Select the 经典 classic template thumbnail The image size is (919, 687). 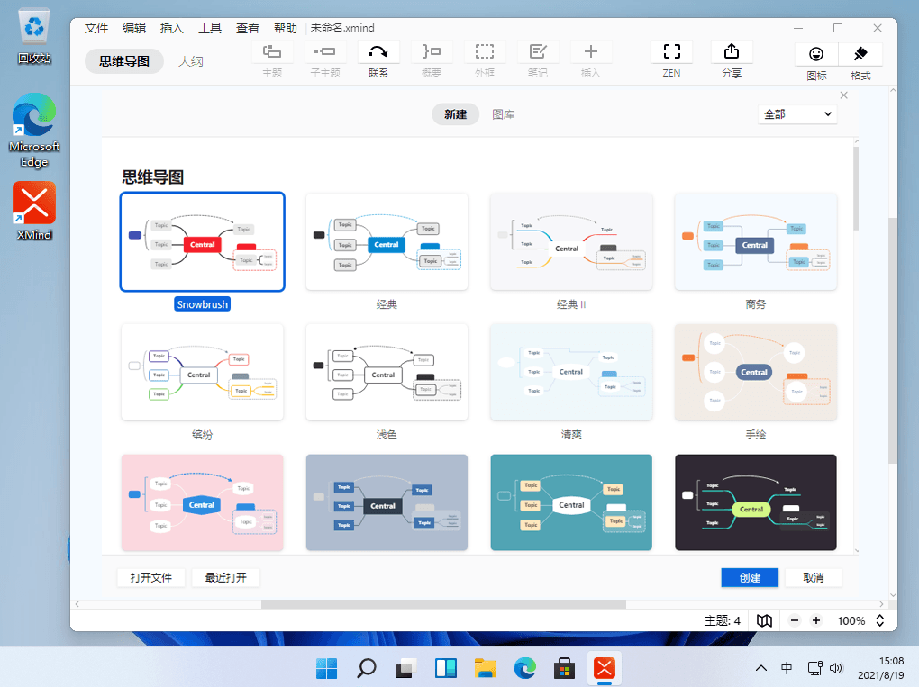tap(387, 242)
